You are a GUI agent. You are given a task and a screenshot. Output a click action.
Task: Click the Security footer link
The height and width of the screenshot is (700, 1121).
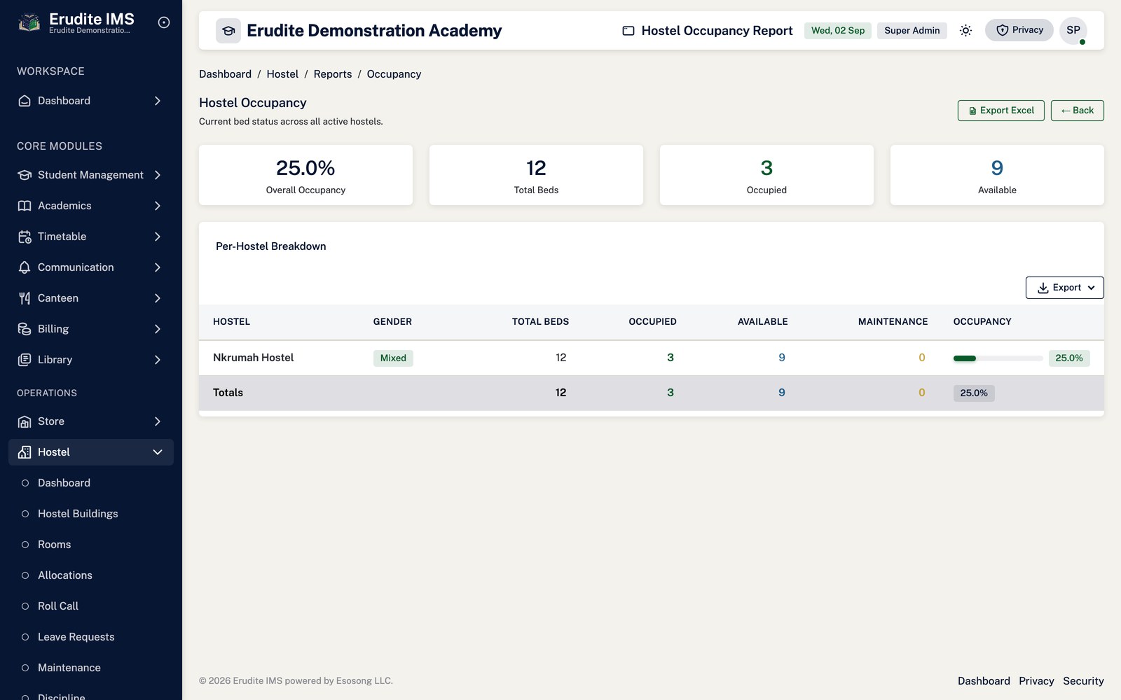[1083, 681]
